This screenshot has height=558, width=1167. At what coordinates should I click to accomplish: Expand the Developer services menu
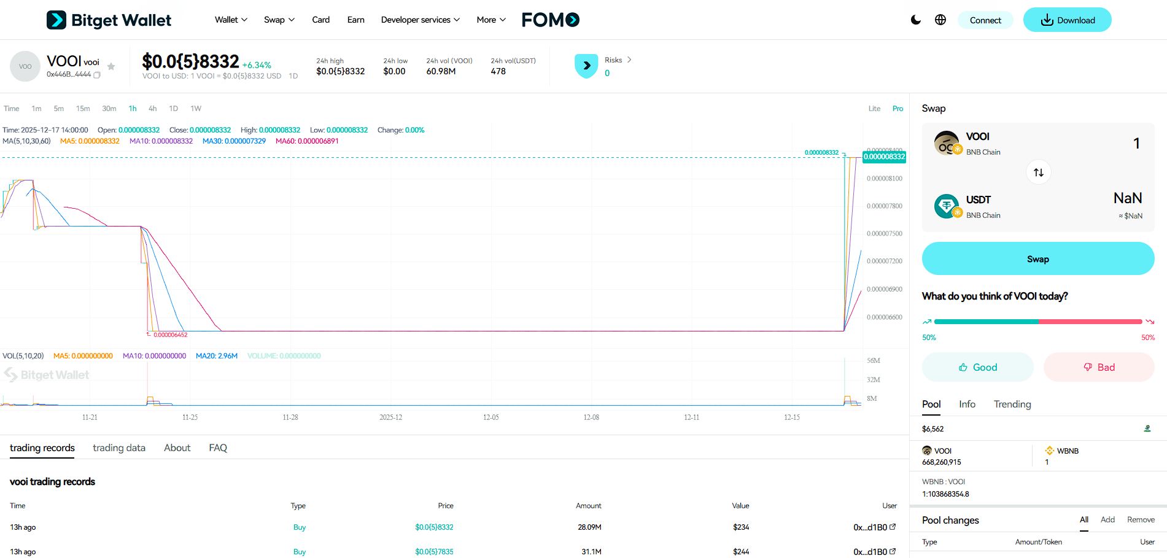[420, 19]
